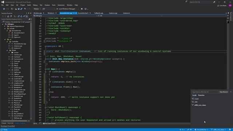
Task: Pin the Solution Explorer panel
Action: pos(29,13)
